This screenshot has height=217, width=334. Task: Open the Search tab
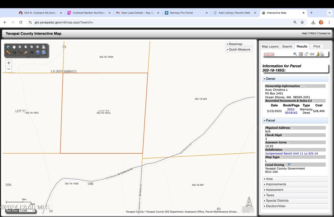pos(287,46)
